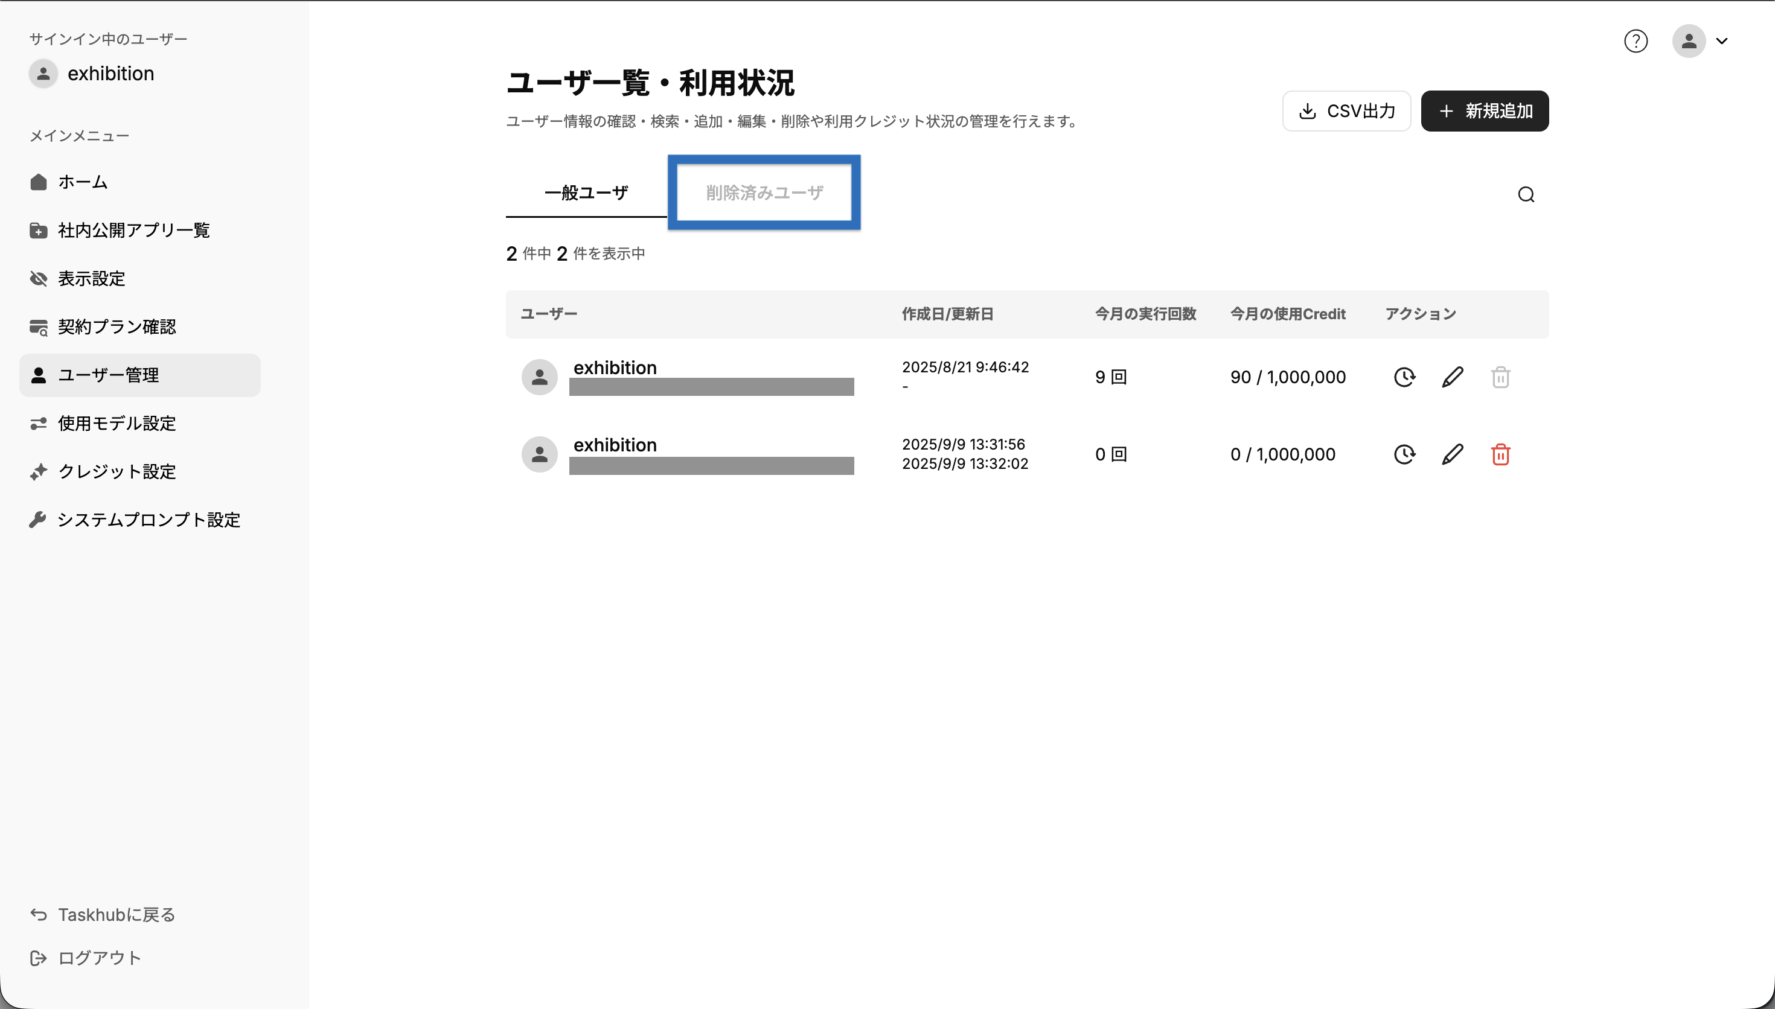Click the red trash icon for second user

pos(1500,454)
